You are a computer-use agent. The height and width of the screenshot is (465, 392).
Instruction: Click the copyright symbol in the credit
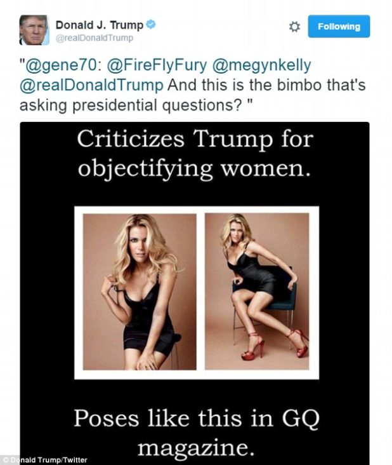4,459
